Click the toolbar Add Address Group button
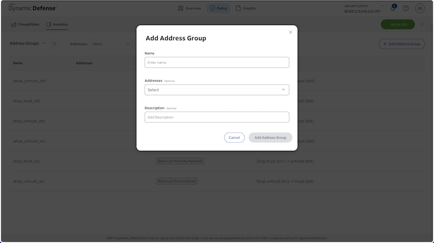434x243 pixels. coord(401,44)
